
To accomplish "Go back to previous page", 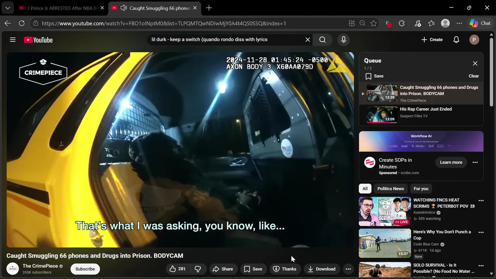I will (x=8, y=23).
